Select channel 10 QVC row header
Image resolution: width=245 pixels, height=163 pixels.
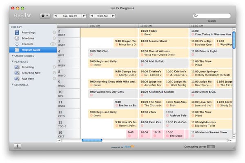(69, 94)
